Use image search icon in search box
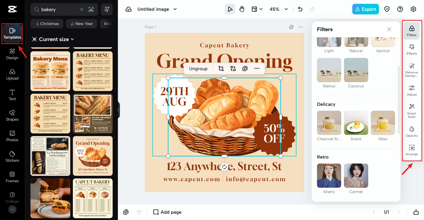The width and height of the screenshot is (424, 220). click(x=91, y=10)
